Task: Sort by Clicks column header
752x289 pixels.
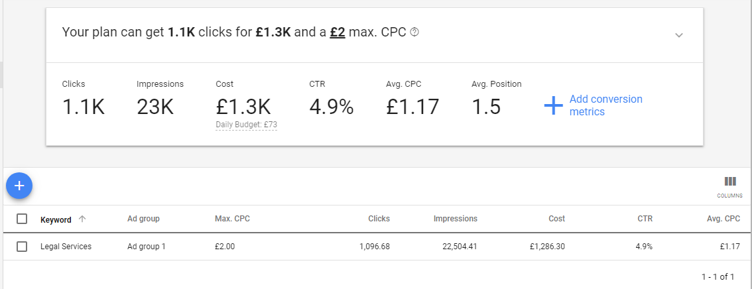Action: (x=379, y=219)
